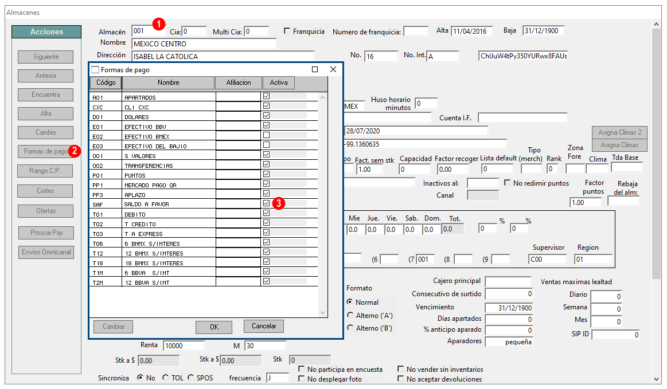
Task: Click the Envios Omnicanal button
Action: (46, 252)
